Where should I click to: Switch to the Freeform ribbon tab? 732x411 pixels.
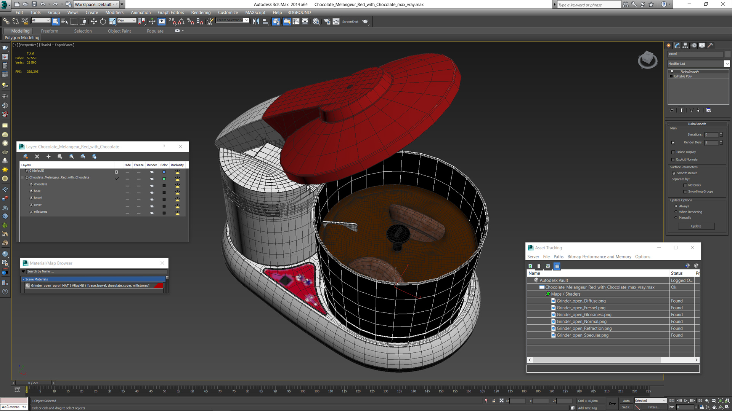[x=50, y=31]
